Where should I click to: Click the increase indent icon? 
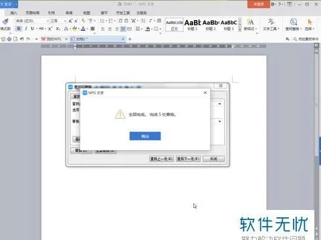[126, 21]
